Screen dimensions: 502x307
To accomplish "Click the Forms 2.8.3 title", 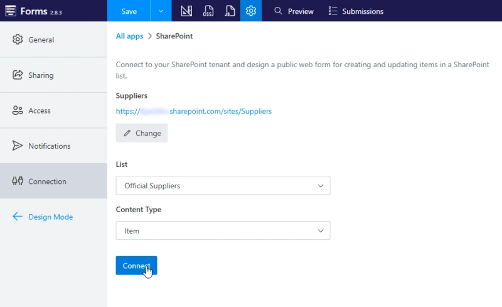I will click(x=41, y=11).
